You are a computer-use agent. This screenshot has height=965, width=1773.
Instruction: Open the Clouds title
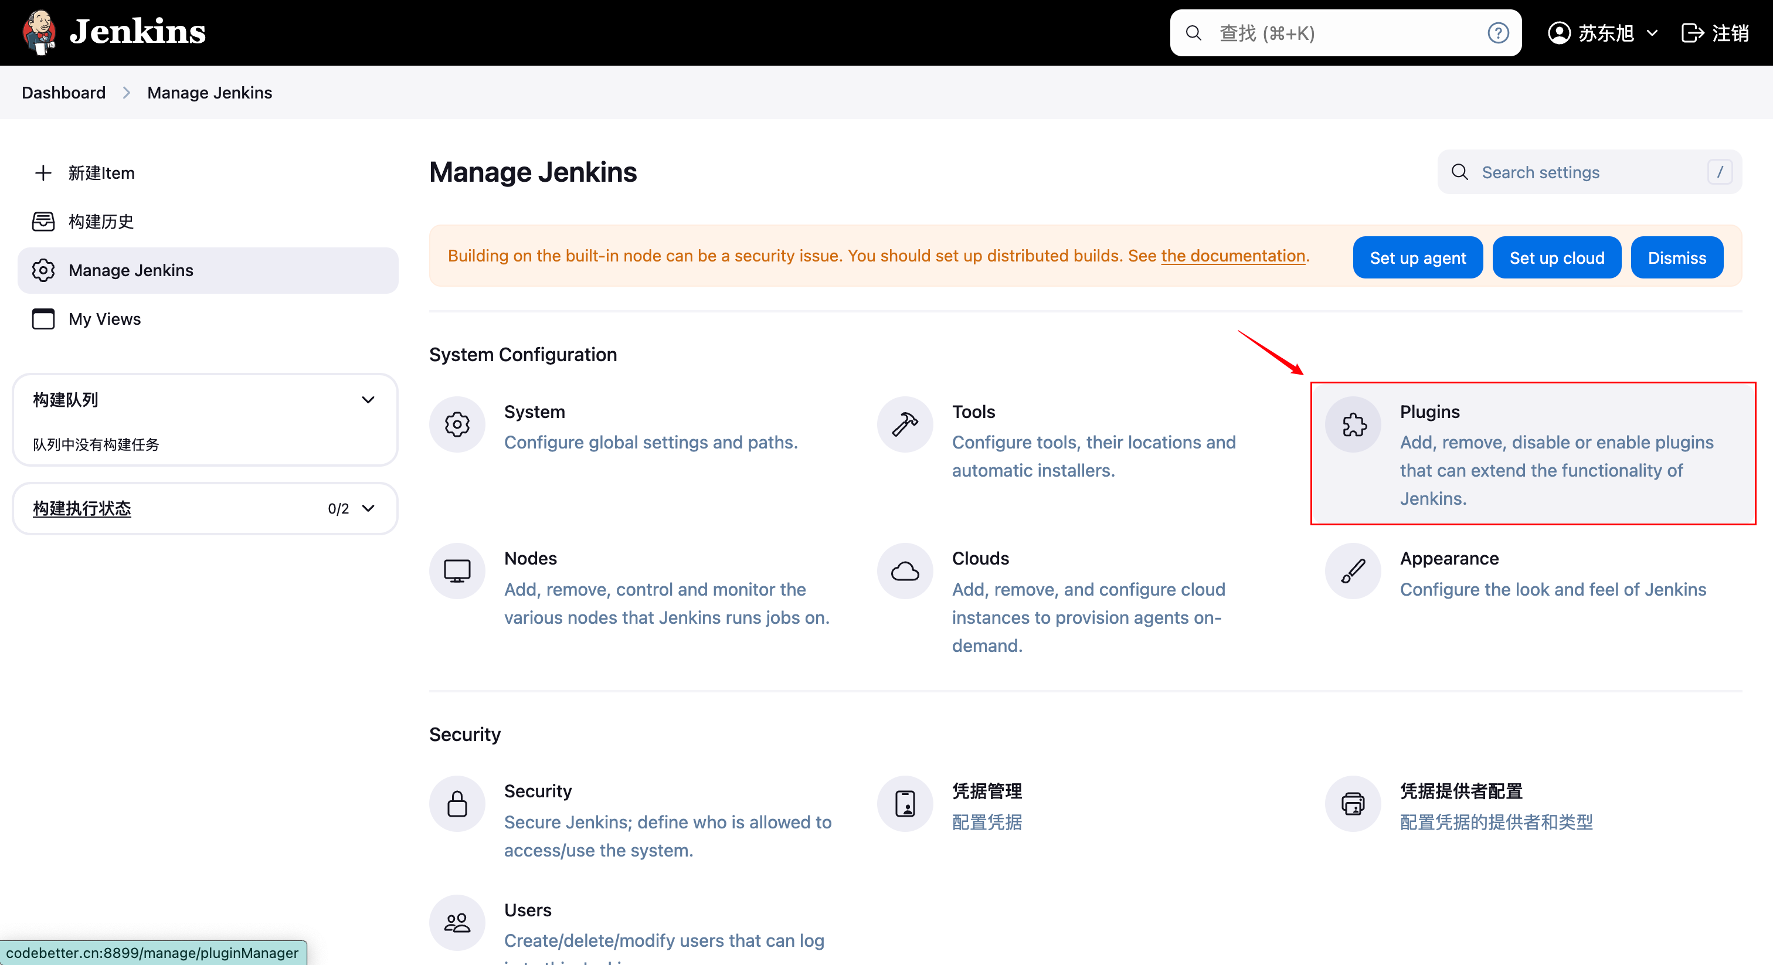tap(980, 558)
